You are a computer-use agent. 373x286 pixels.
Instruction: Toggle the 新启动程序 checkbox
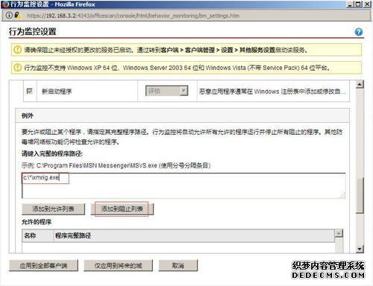coord(29,91)
